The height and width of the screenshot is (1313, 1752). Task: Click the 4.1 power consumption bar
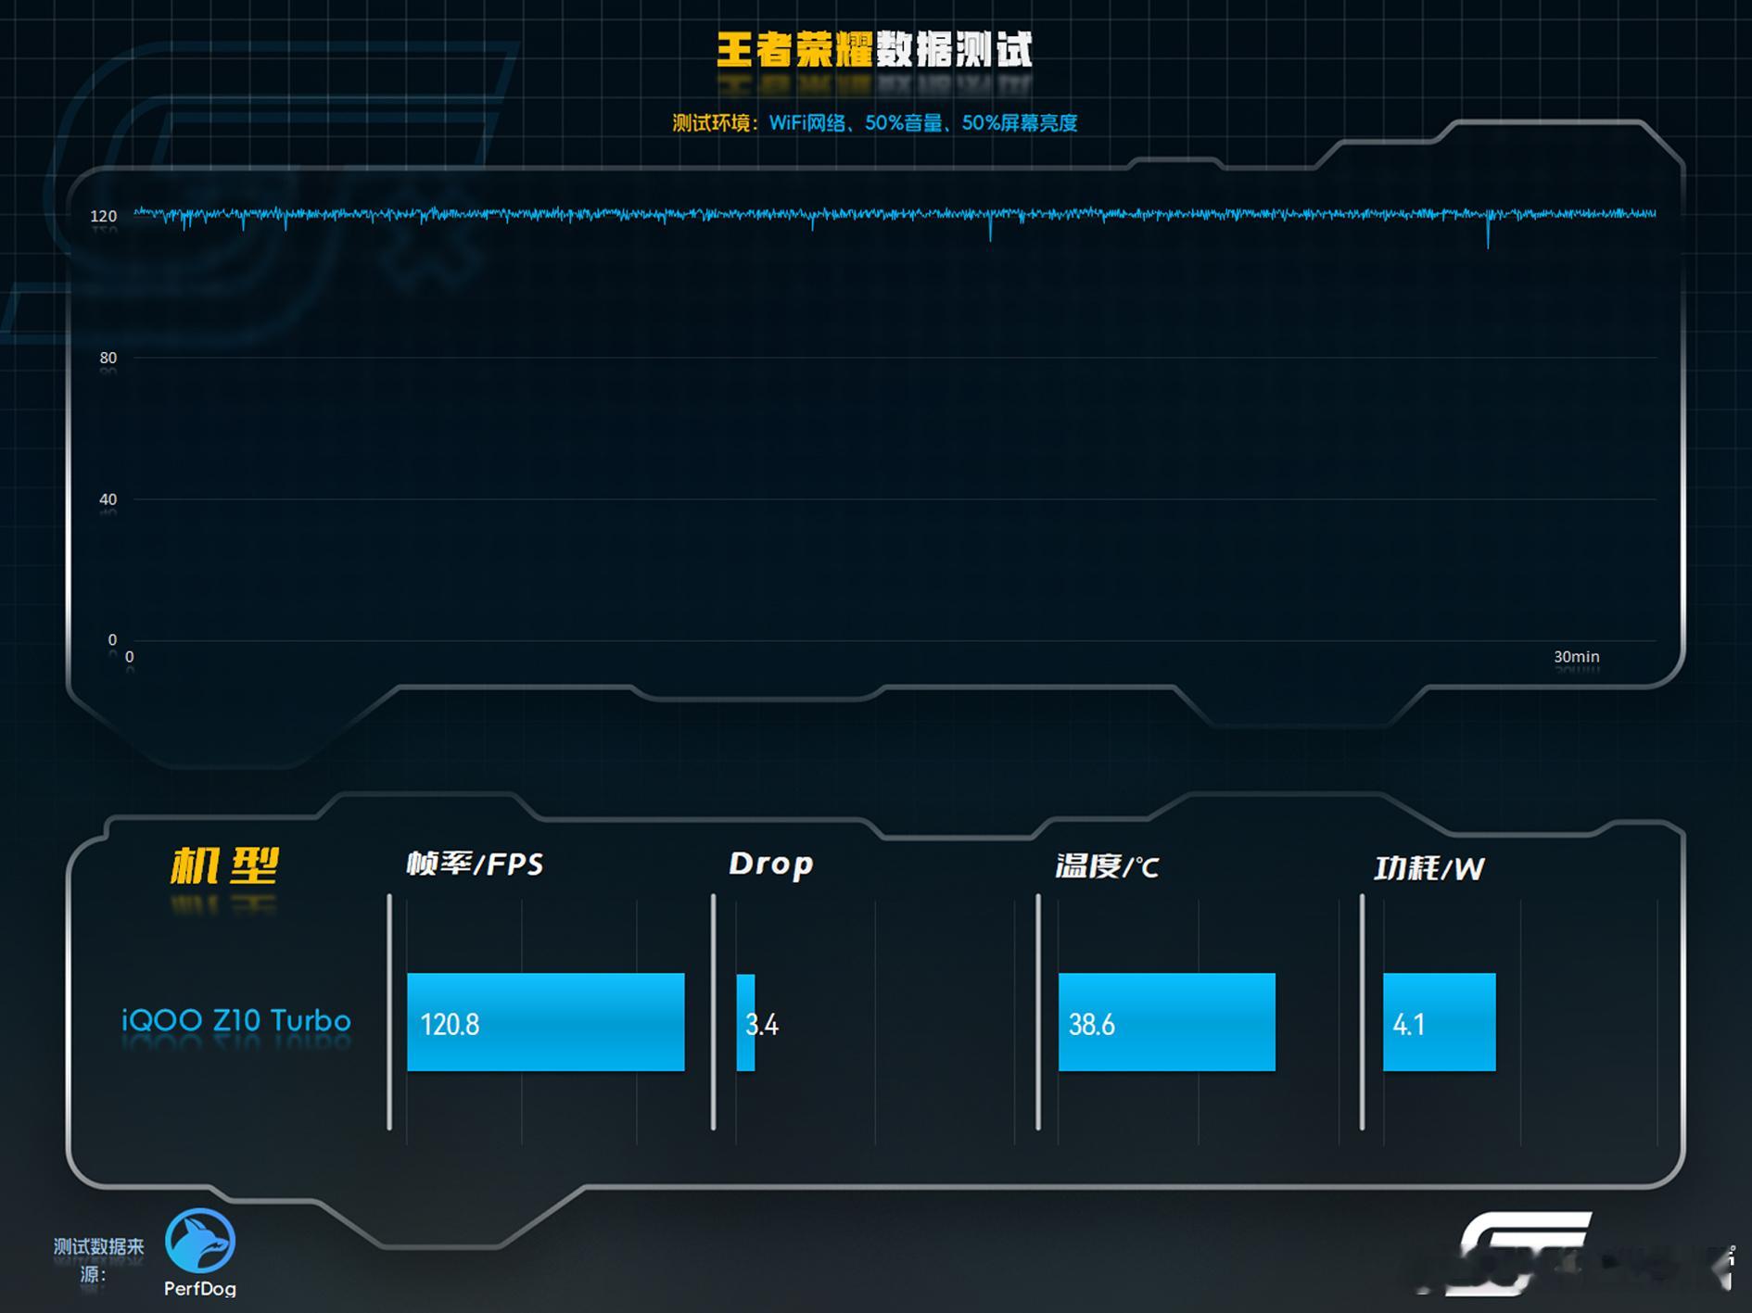[x=1440, y=1022]
